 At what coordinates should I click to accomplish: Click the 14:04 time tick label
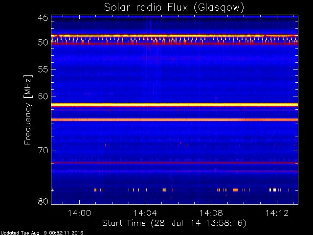(x=145, y=213)
